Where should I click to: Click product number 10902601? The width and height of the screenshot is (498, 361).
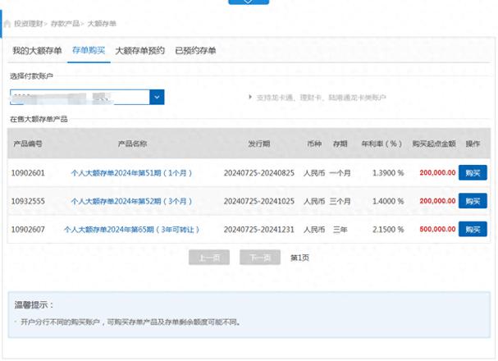28,173
